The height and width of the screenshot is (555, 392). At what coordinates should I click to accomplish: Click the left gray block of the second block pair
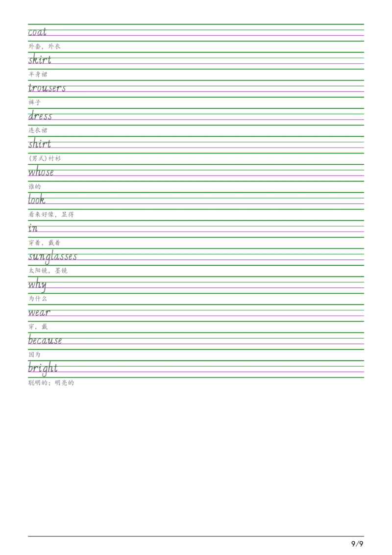click(x=35, y=243)
